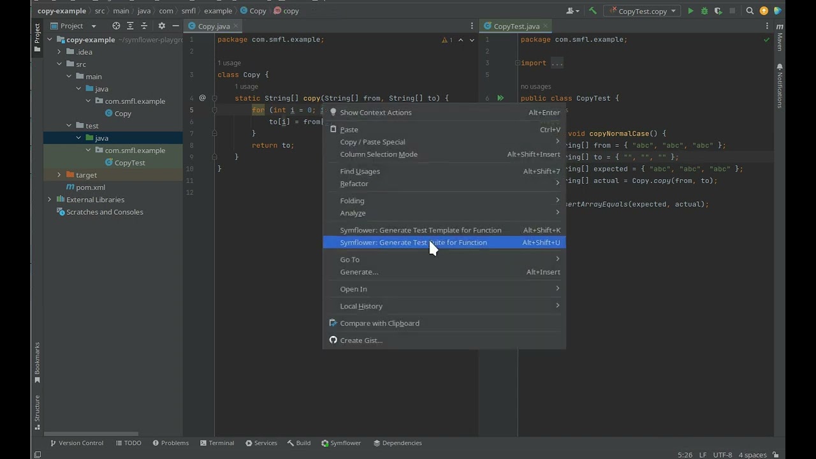
Task: Open Problems tool window
Action: point(170,443)
